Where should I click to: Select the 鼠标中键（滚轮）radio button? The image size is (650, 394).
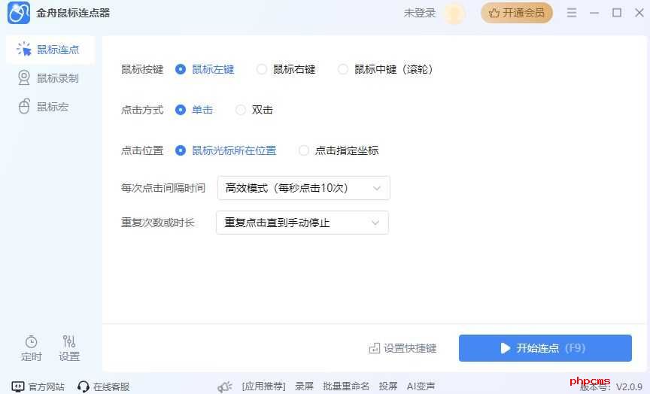point(343,69)
